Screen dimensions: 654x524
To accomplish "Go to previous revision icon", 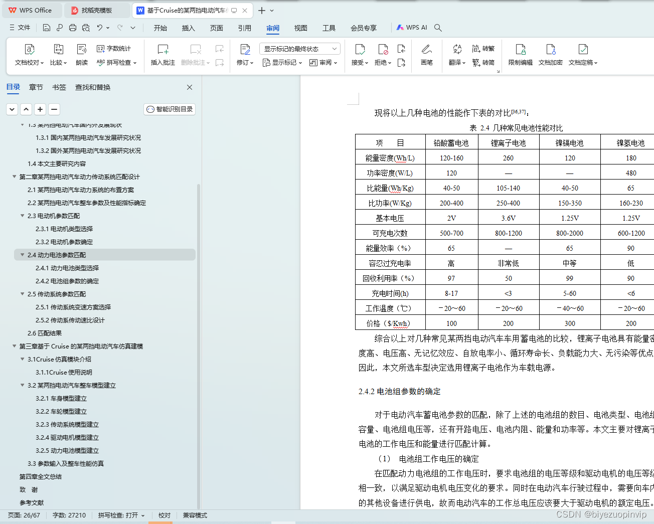I will point(401,49).
